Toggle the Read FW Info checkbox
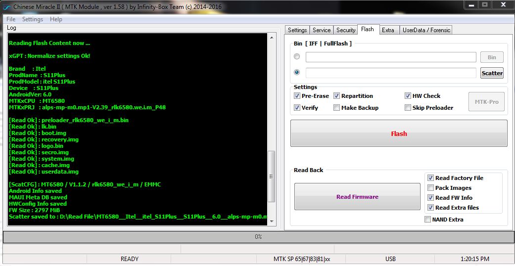This screenshot has width=515, height=266. point(430,198)
